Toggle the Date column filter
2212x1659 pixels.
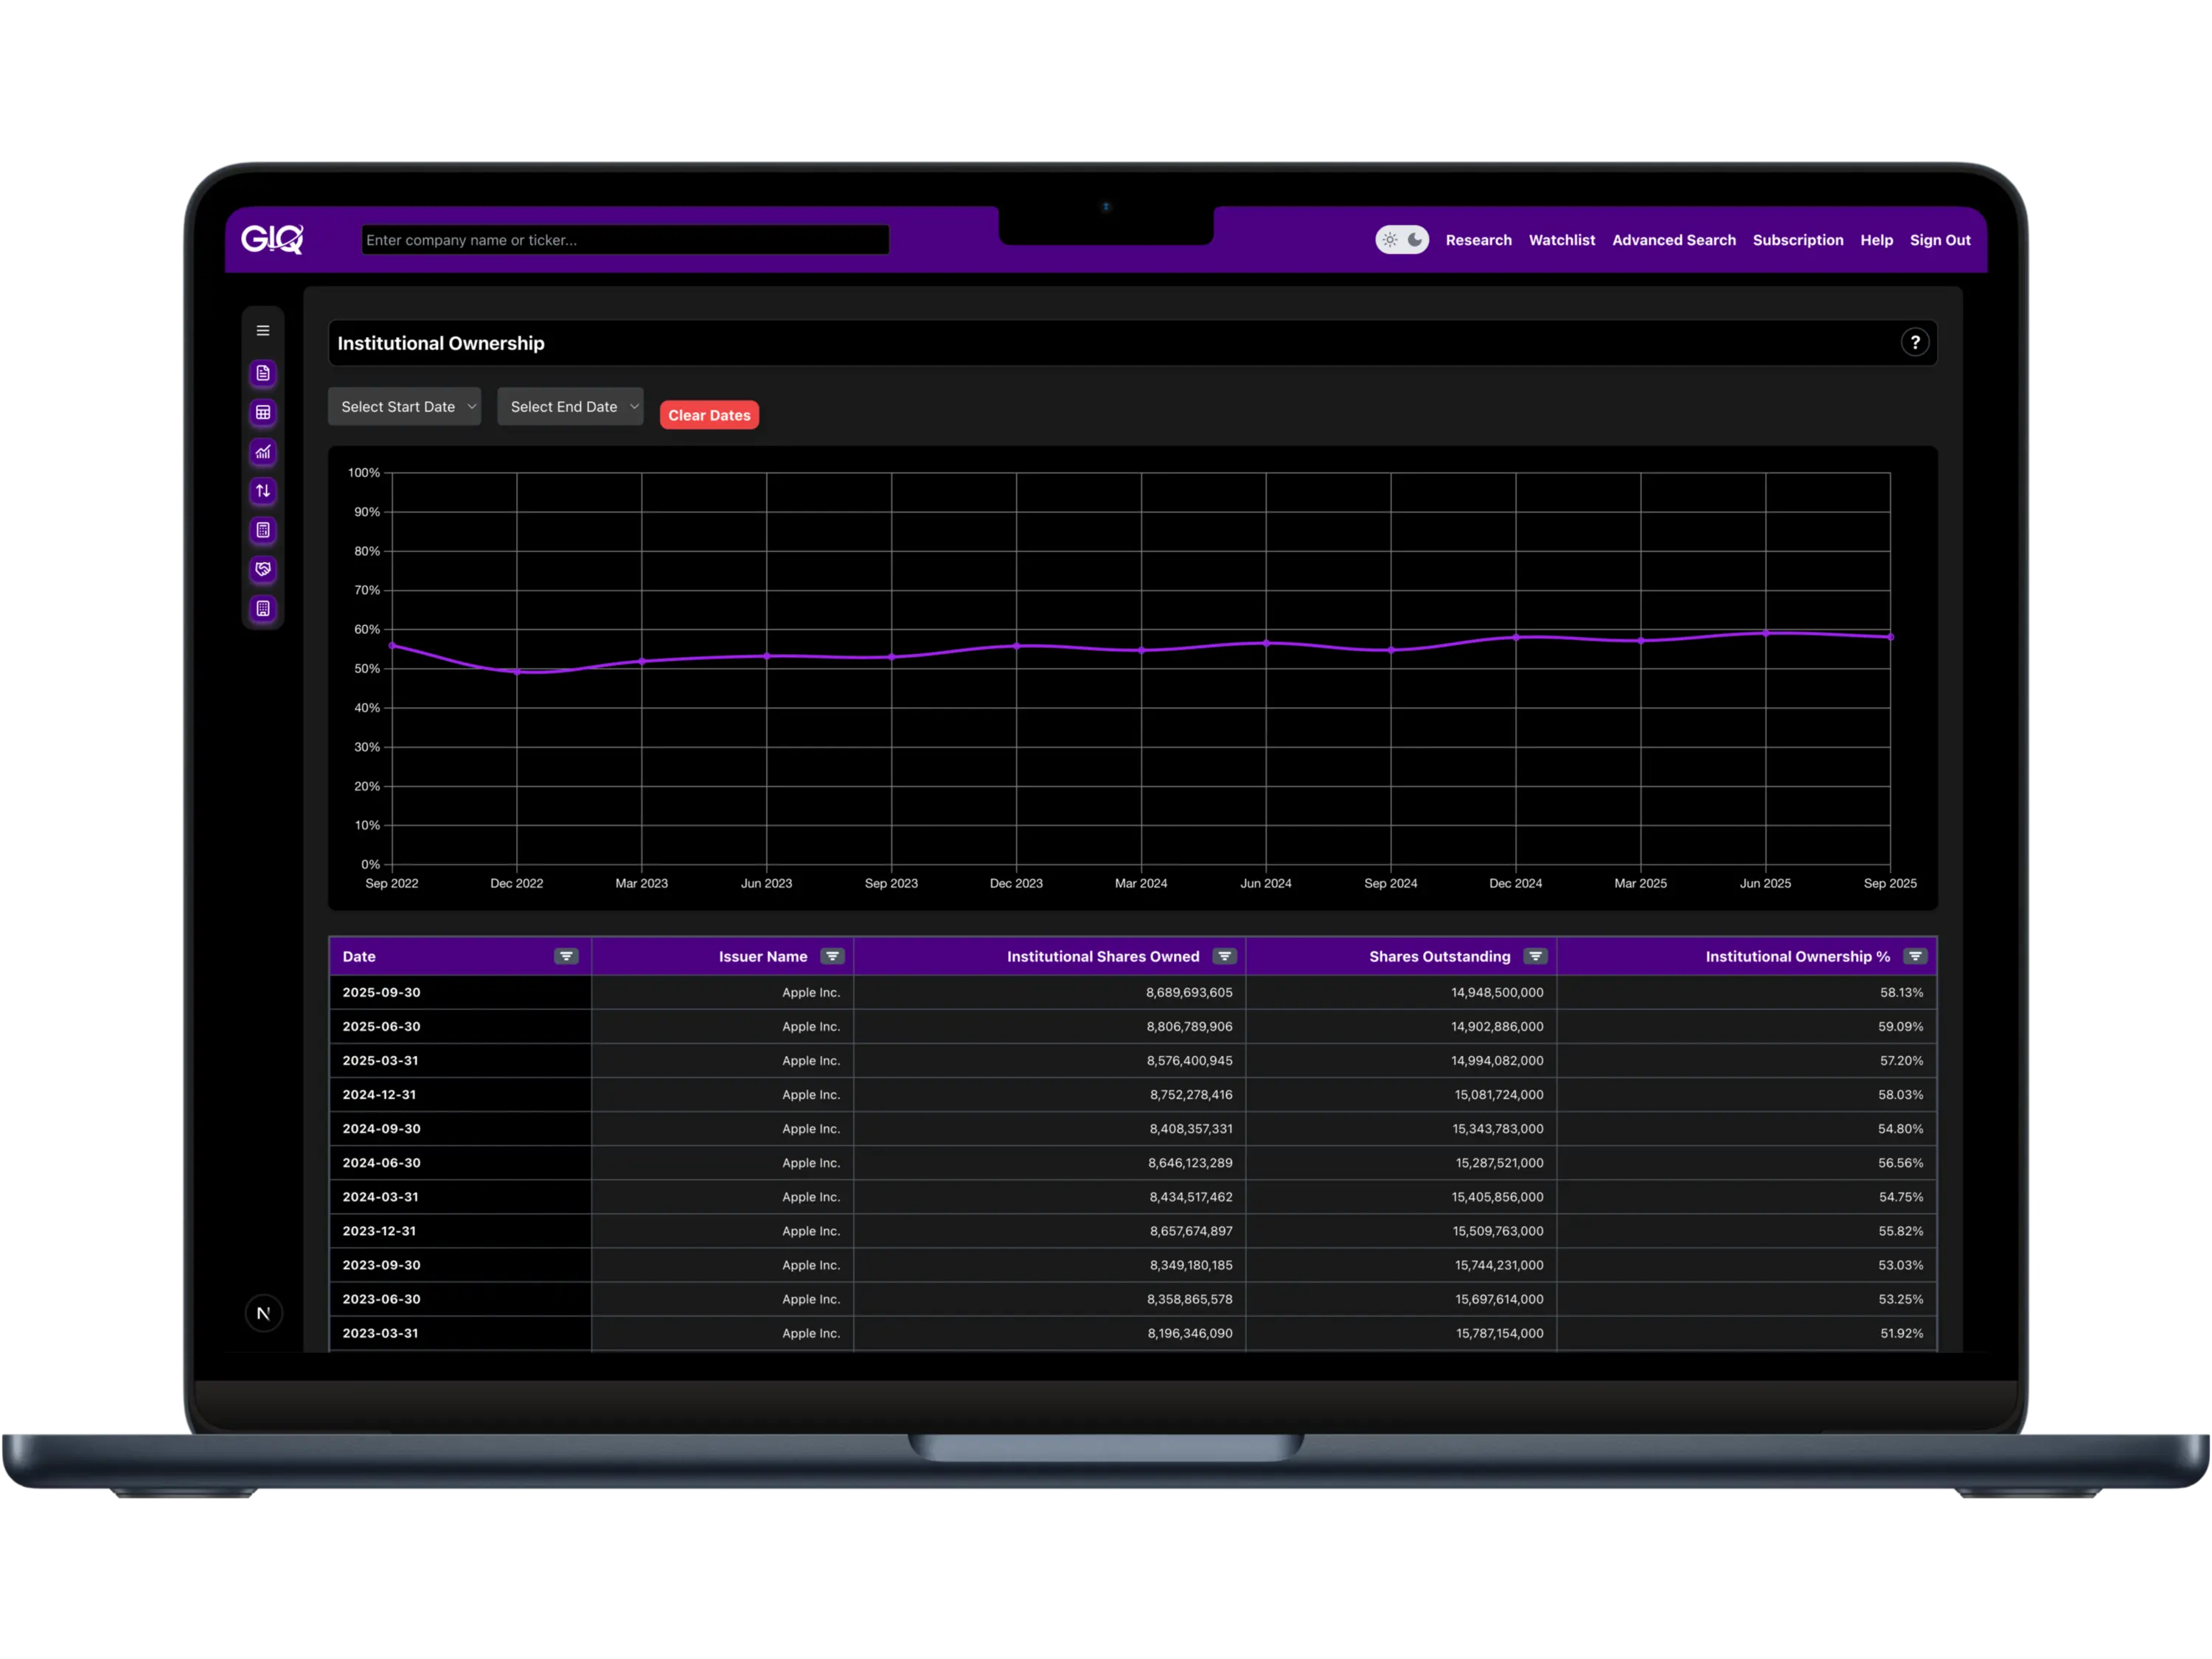click(567, 956)
